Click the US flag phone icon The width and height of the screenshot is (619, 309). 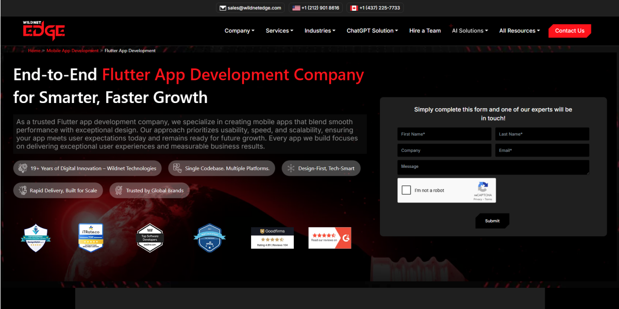pos(295,8)
